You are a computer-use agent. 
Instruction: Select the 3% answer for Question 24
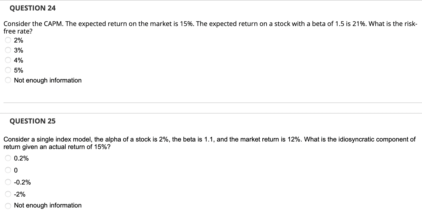click(x=8, y=50)
